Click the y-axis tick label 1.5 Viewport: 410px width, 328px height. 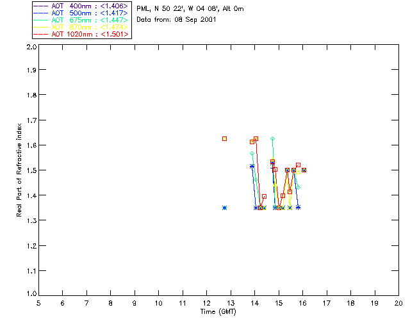tap(31, 170)
